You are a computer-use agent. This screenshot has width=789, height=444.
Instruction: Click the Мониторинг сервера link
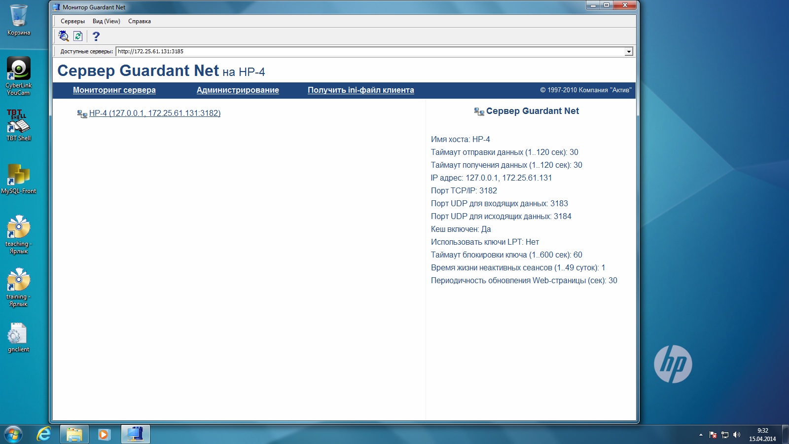[x=114, y=90]
